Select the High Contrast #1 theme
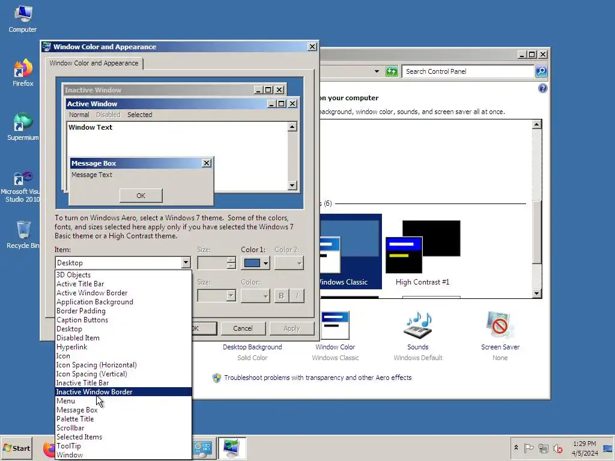The height and width of the screenshot is (461, 615). [422, 253]
